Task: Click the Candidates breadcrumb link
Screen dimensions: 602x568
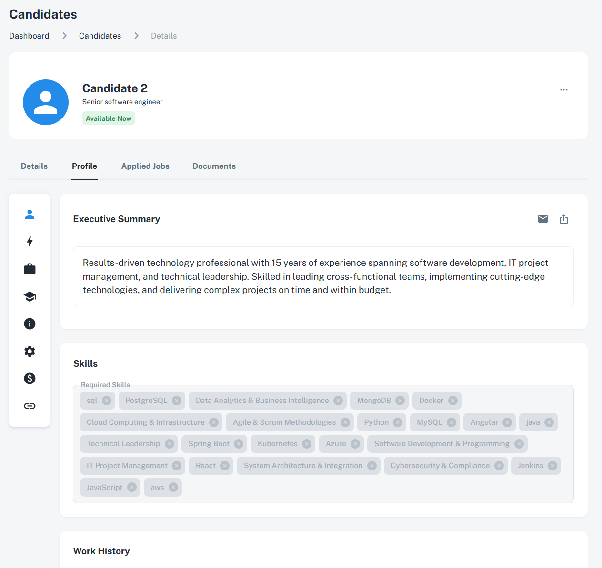Action: click(x=100, y=36)
